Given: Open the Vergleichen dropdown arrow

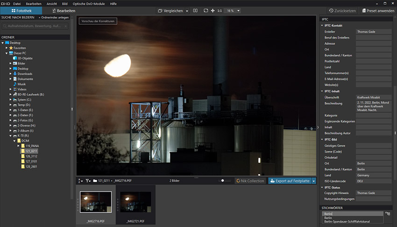Looking at the screenshot, I should pyautogui.click(x=187, y=10).
